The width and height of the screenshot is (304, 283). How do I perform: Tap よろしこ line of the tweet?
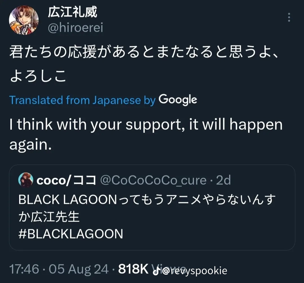coord(38,76)
